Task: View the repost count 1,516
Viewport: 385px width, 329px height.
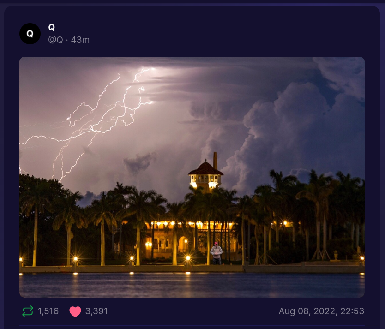Action: point(48,311)
